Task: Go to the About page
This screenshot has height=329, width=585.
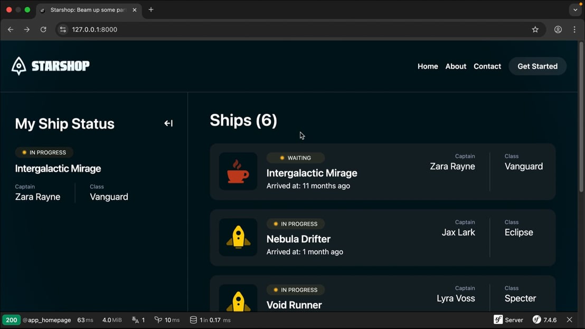Action: [456, 66]
